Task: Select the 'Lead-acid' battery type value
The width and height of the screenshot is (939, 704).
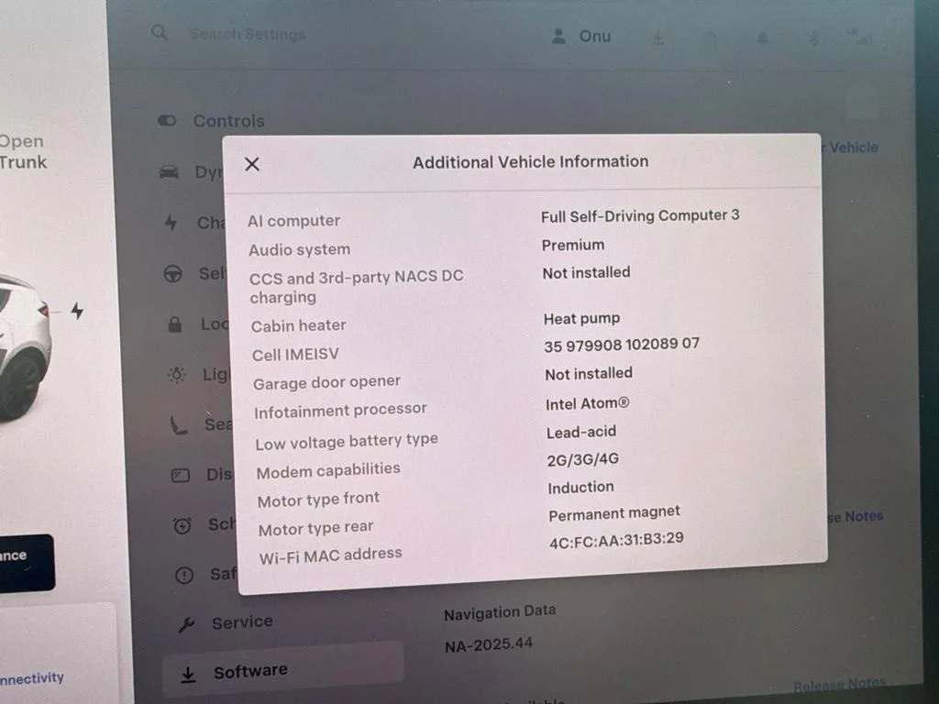Action: coord(580,432)
